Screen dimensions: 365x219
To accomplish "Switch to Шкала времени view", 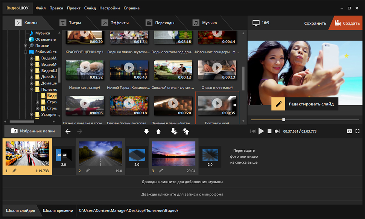I will tap(58, 210).
